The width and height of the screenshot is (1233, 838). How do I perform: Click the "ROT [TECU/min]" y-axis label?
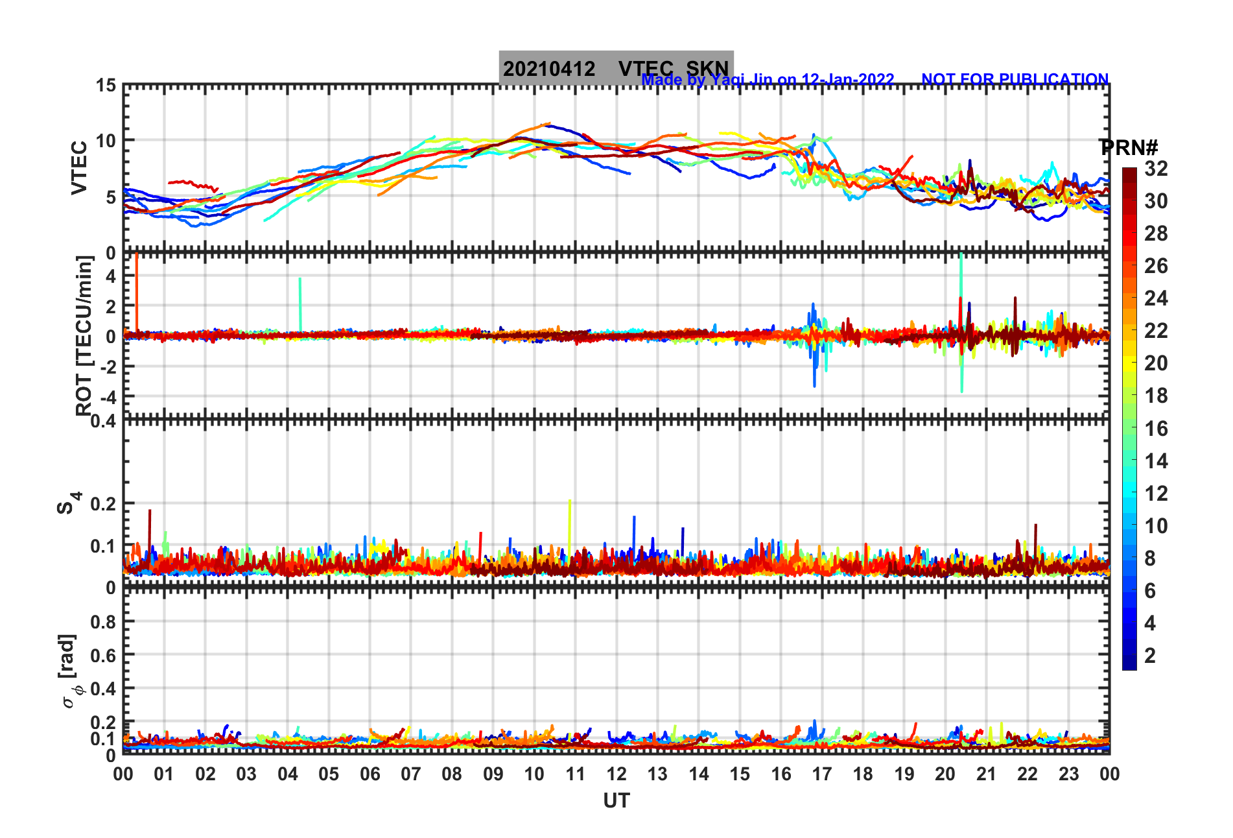(84, 335)
